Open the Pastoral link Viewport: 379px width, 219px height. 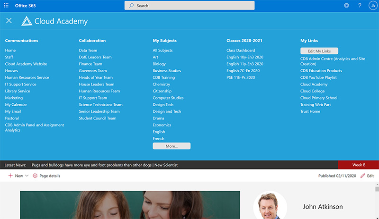pos(12,118)
